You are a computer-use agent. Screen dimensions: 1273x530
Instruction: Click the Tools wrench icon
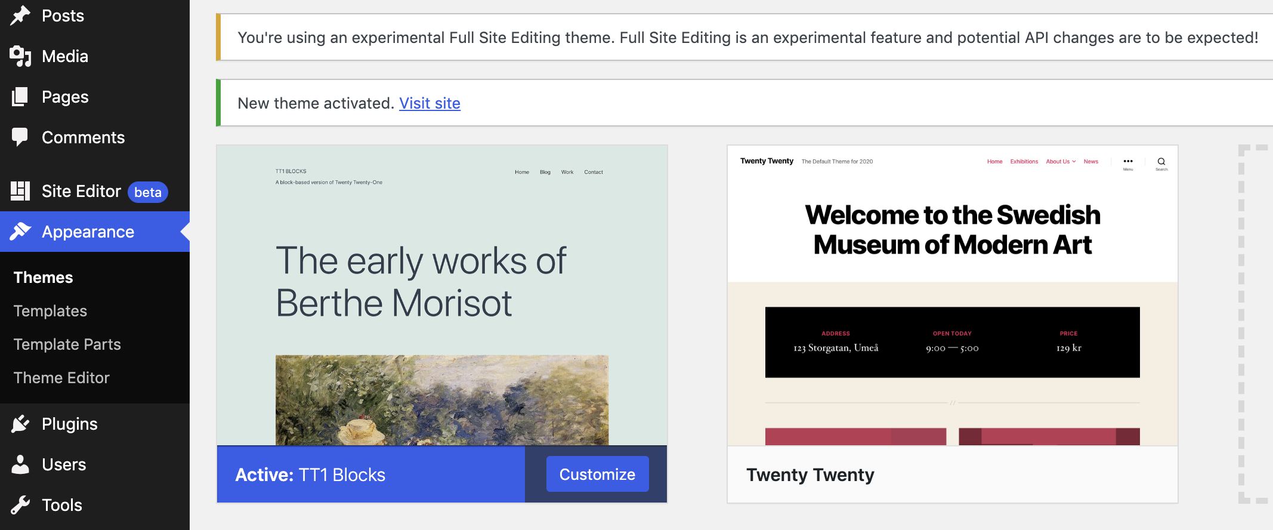(20, 505)
